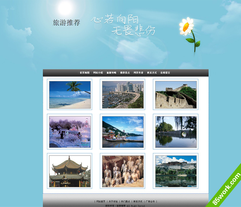Image resolution: width=241 pixels, height=207 pixels.
Task: Open the seaside mountain bay photo
Action: tap(123, 132)
